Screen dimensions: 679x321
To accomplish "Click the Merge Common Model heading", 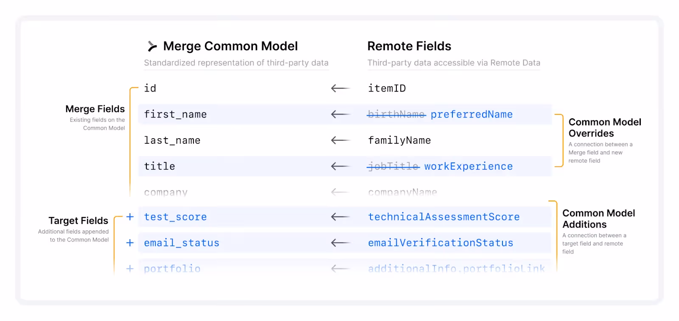I will pos(230,46).
